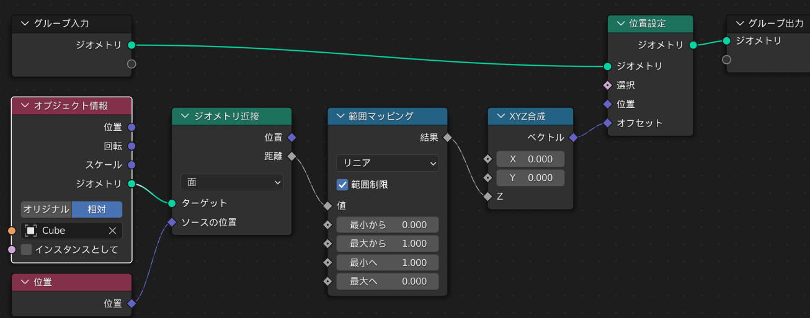This screenshot has width=810, height=318.
Task: Click the orange object input socket
Action: tap(12, 231)
